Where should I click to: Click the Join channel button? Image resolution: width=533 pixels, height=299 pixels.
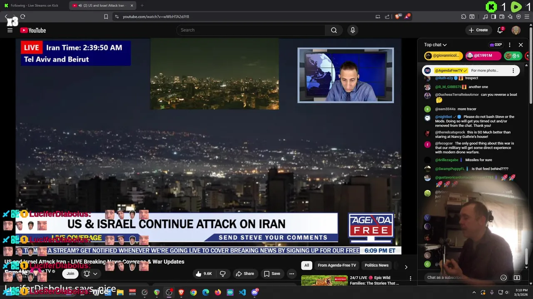70,274
